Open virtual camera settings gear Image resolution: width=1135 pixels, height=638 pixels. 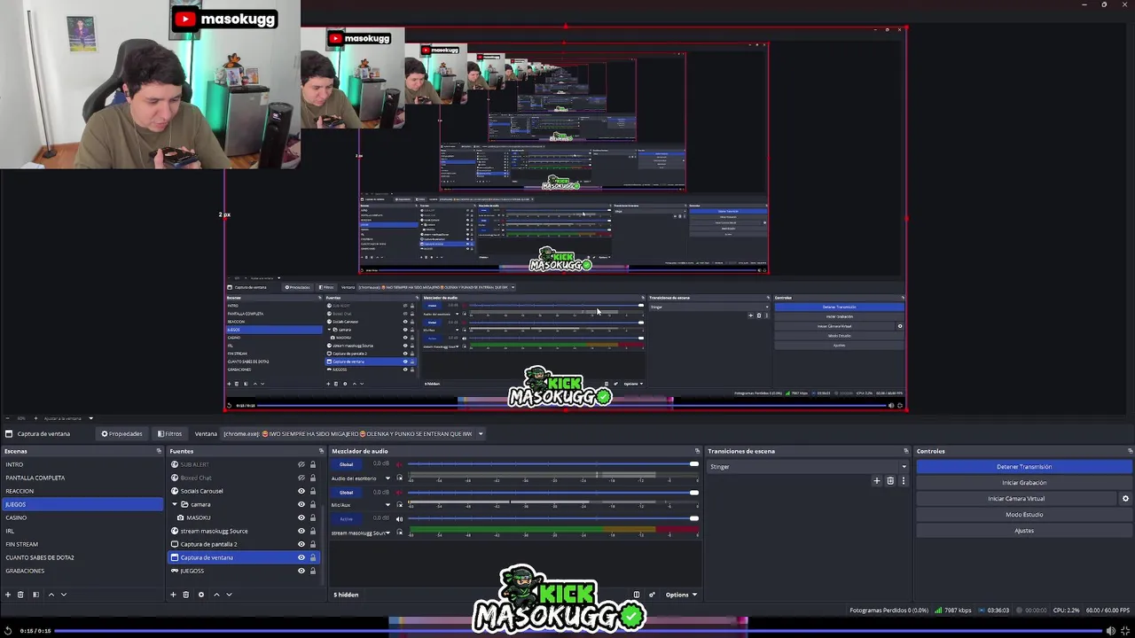tap(1126, 499)
